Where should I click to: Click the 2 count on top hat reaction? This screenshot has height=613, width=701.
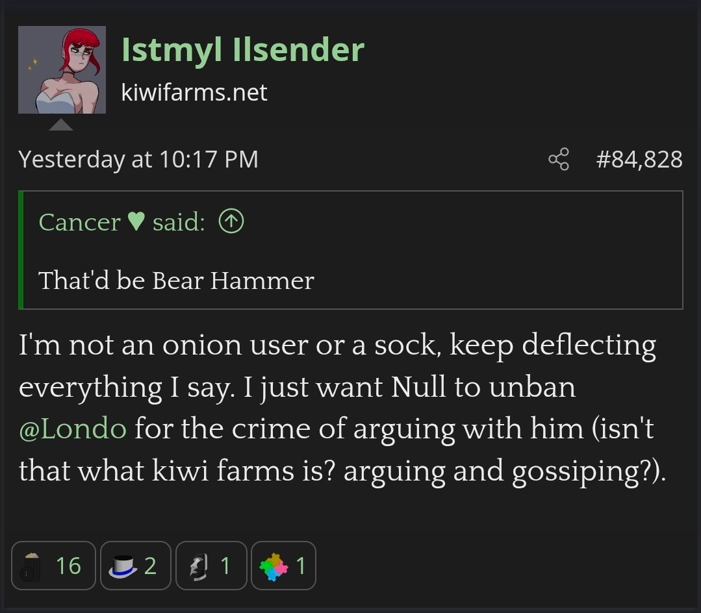[x=150, y=566]
